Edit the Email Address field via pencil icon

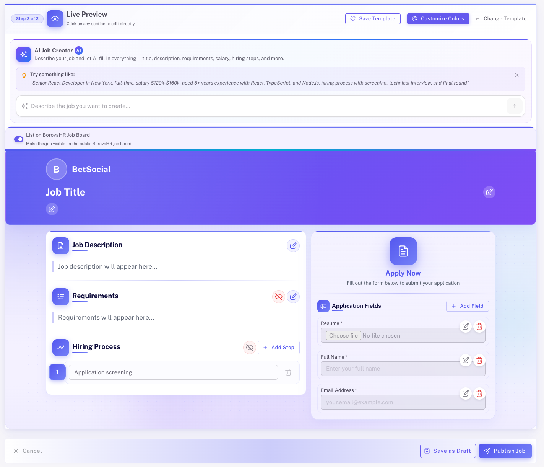click(465, 394)
